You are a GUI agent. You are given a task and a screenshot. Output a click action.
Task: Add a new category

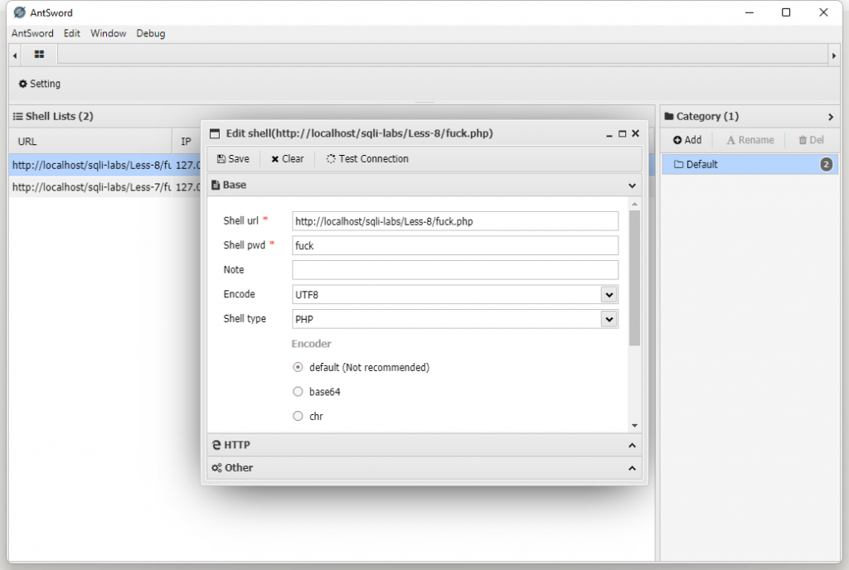687,140
